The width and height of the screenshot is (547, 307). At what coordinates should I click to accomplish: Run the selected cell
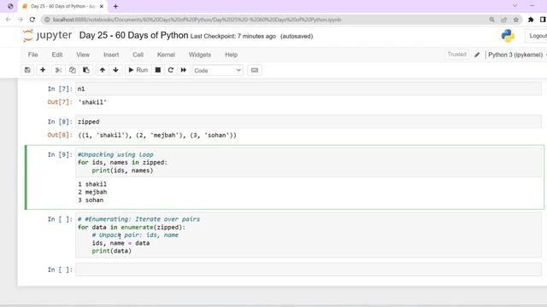tap(138, 70)
